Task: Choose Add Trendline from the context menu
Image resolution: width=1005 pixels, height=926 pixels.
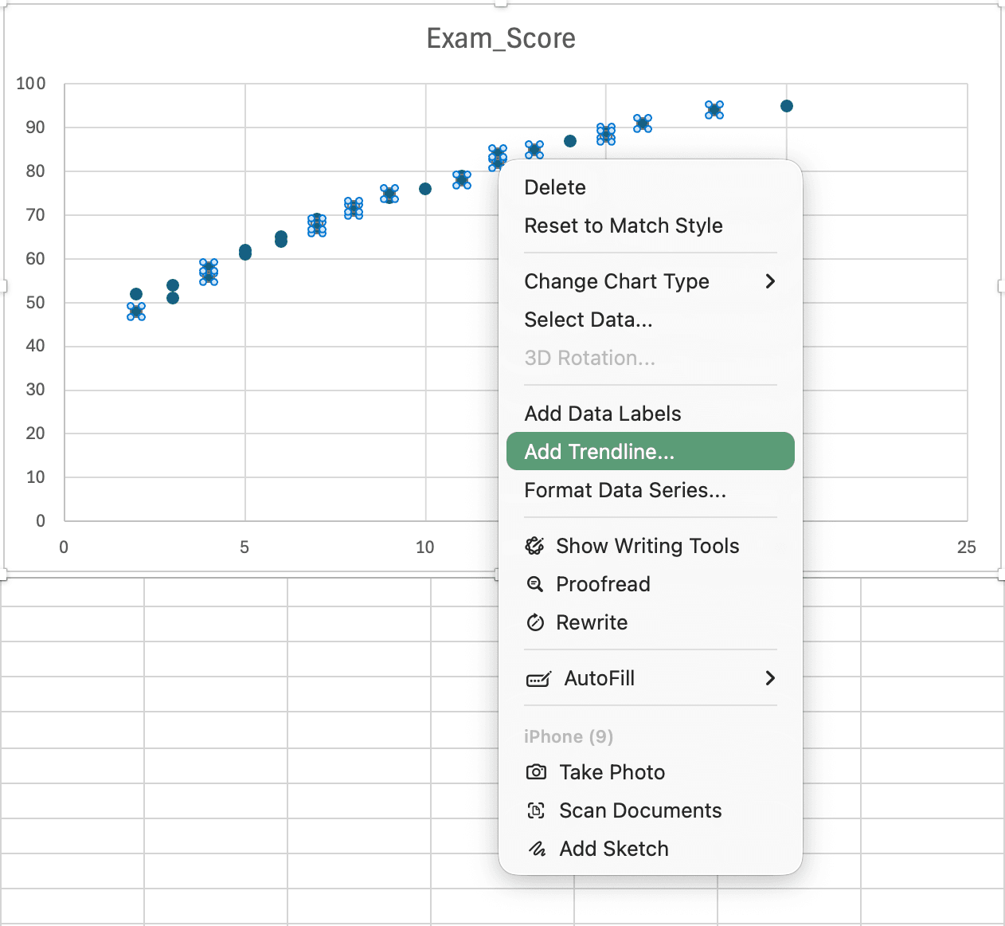Action: (599, 451)
